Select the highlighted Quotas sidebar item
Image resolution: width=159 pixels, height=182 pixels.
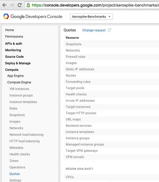15,174
